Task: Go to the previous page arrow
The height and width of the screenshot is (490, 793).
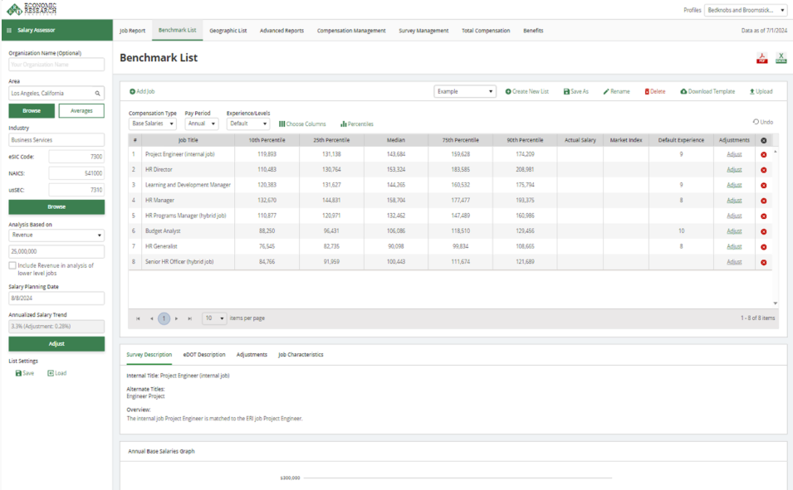Action: coord(151,318)
